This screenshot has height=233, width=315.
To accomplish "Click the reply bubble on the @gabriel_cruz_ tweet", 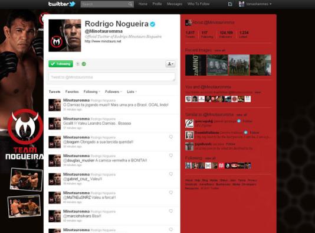I will [170, 174].
